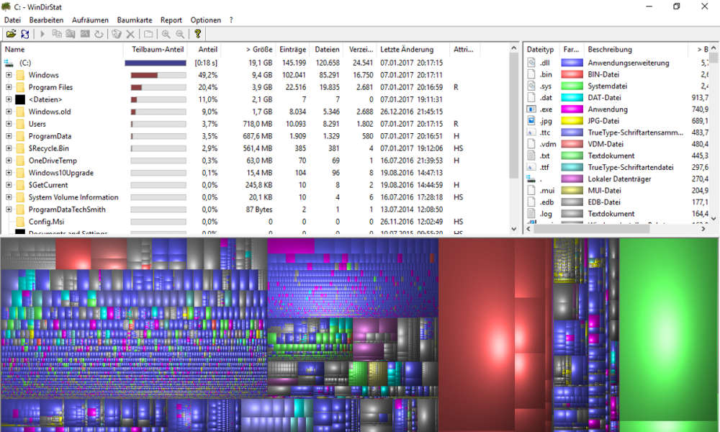Click the Copy Path toolbar icon
Screen dimensions: 720x432
click(x=57, y=34)
